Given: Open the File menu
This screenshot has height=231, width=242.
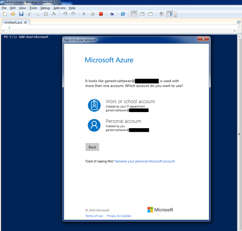Looking at the screenshot, I should click(x=4, y=8).
